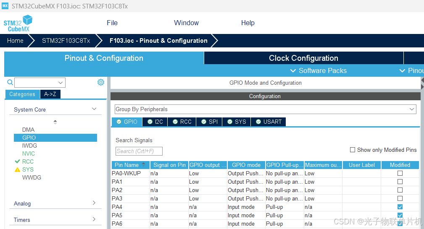Viewport: 424px width, 229px height.
Task: Switch to the A->Z tab
Action: (x=50, y=94)
